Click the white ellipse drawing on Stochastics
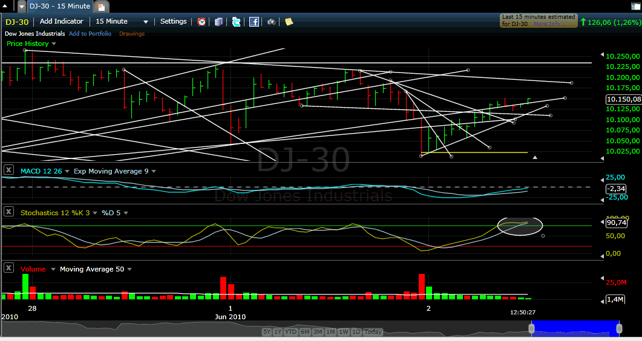This screenshot has width=642, height=341. pos(520,226)
